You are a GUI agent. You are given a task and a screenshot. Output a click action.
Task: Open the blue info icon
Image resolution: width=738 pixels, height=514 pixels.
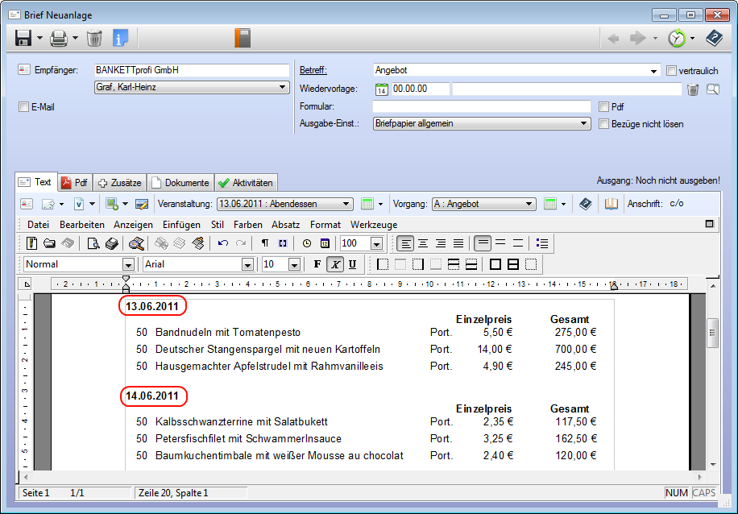[x=120, y=38]
